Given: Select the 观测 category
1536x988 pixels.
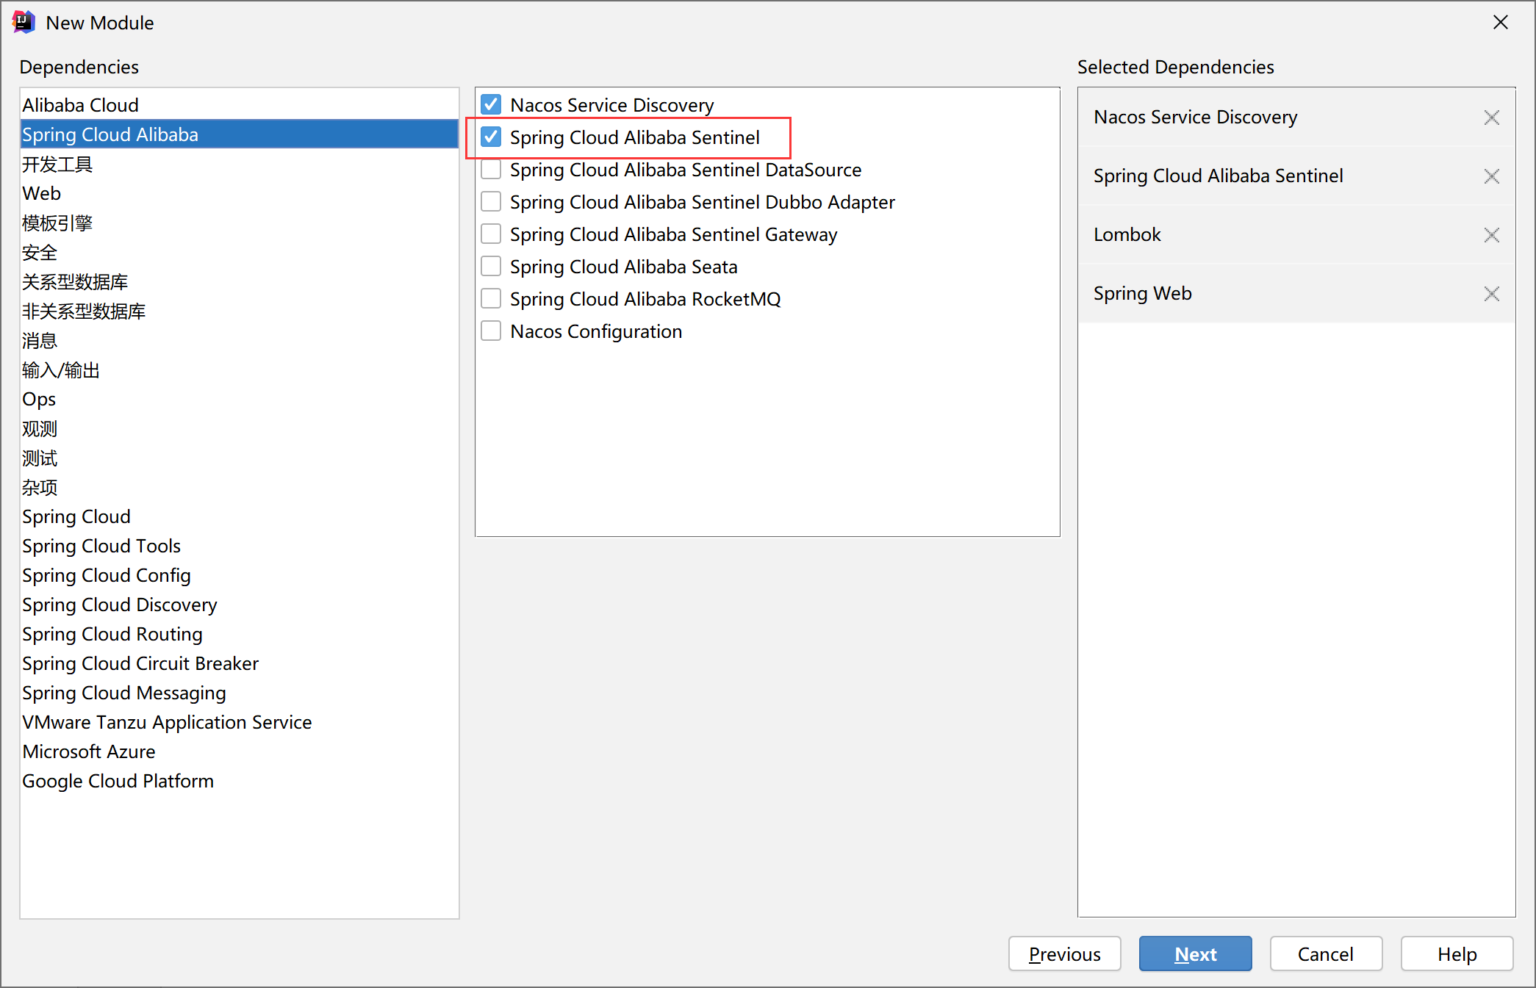Looking at the screenshot, I should [x=239, y=428].
